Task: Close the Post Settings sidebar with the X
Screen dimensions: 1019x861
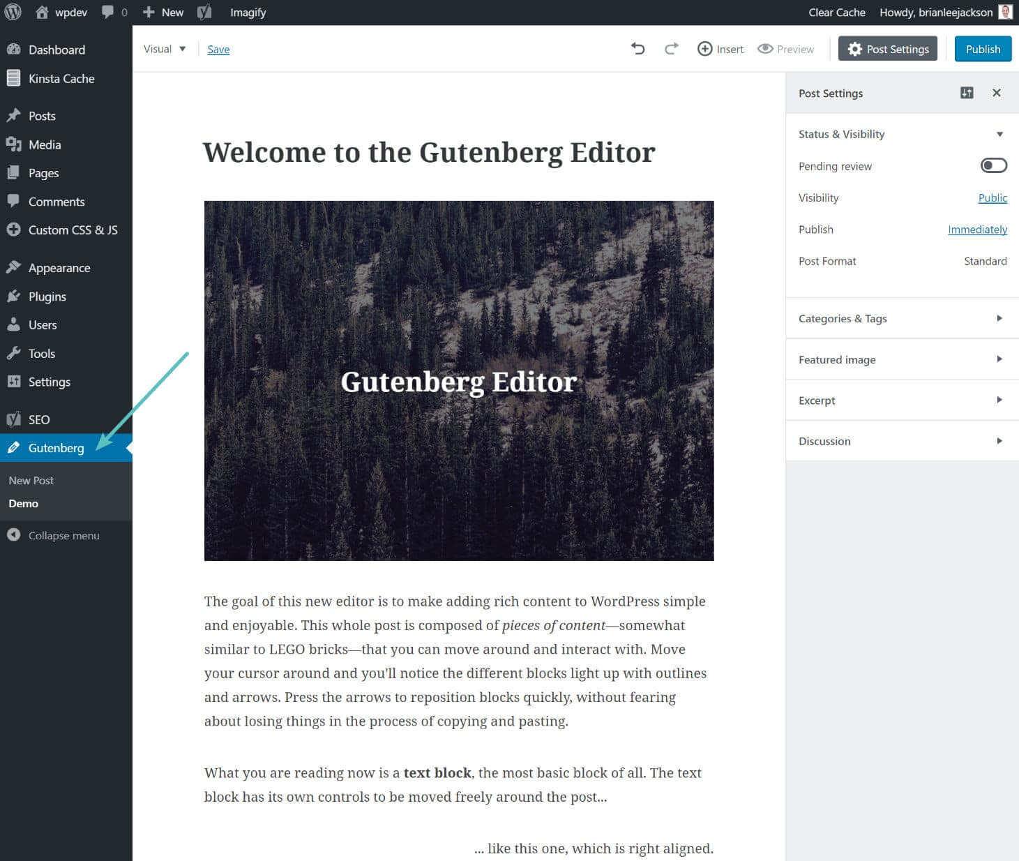Action: pyautogui.click(x=997, y=93)
